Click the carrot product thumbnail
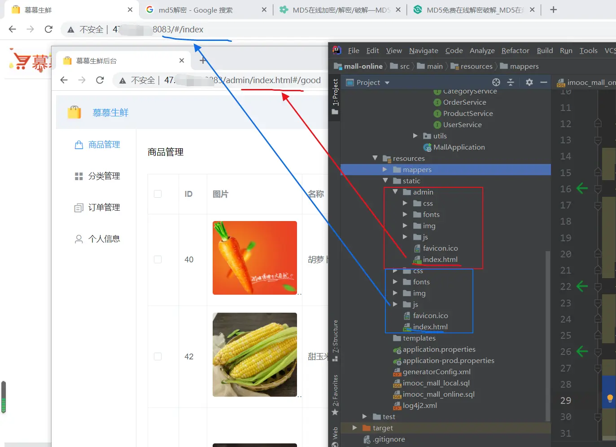The width and height of the screenshot is (616, 447). coord(255,258)
